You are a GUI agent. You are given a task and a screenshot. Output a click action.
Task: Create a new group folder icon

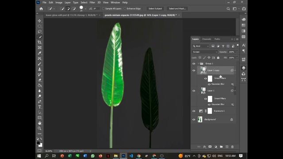(221, 147)
